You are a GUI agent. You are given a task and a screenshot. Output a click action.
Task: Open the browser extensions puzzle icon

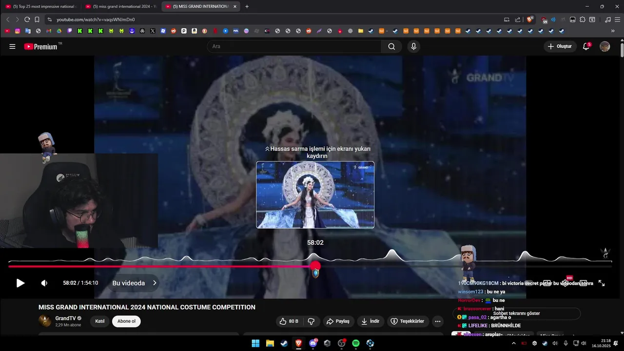pyautogui.click(x=582, y=19)
